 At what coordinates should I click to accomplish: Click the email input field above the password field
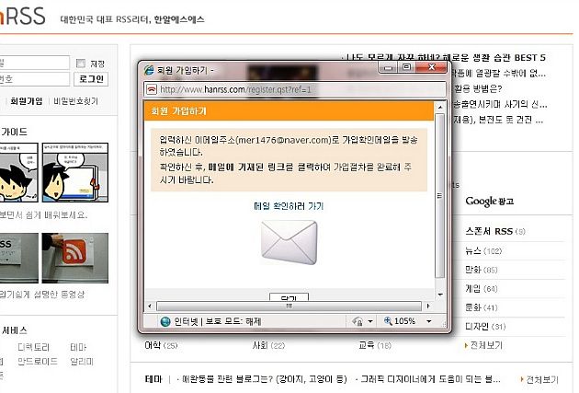34,63
